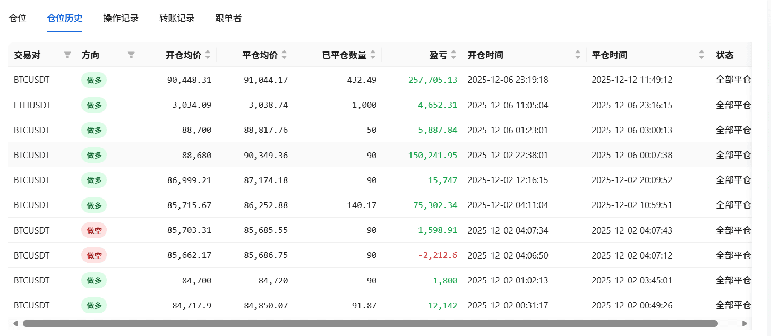Click the 做多 tag in ETHUSDT row
The width and height of the screenshot is (771, 336).
94,105
